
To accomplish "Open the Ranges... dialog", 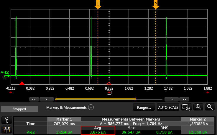I will point(144,107).
